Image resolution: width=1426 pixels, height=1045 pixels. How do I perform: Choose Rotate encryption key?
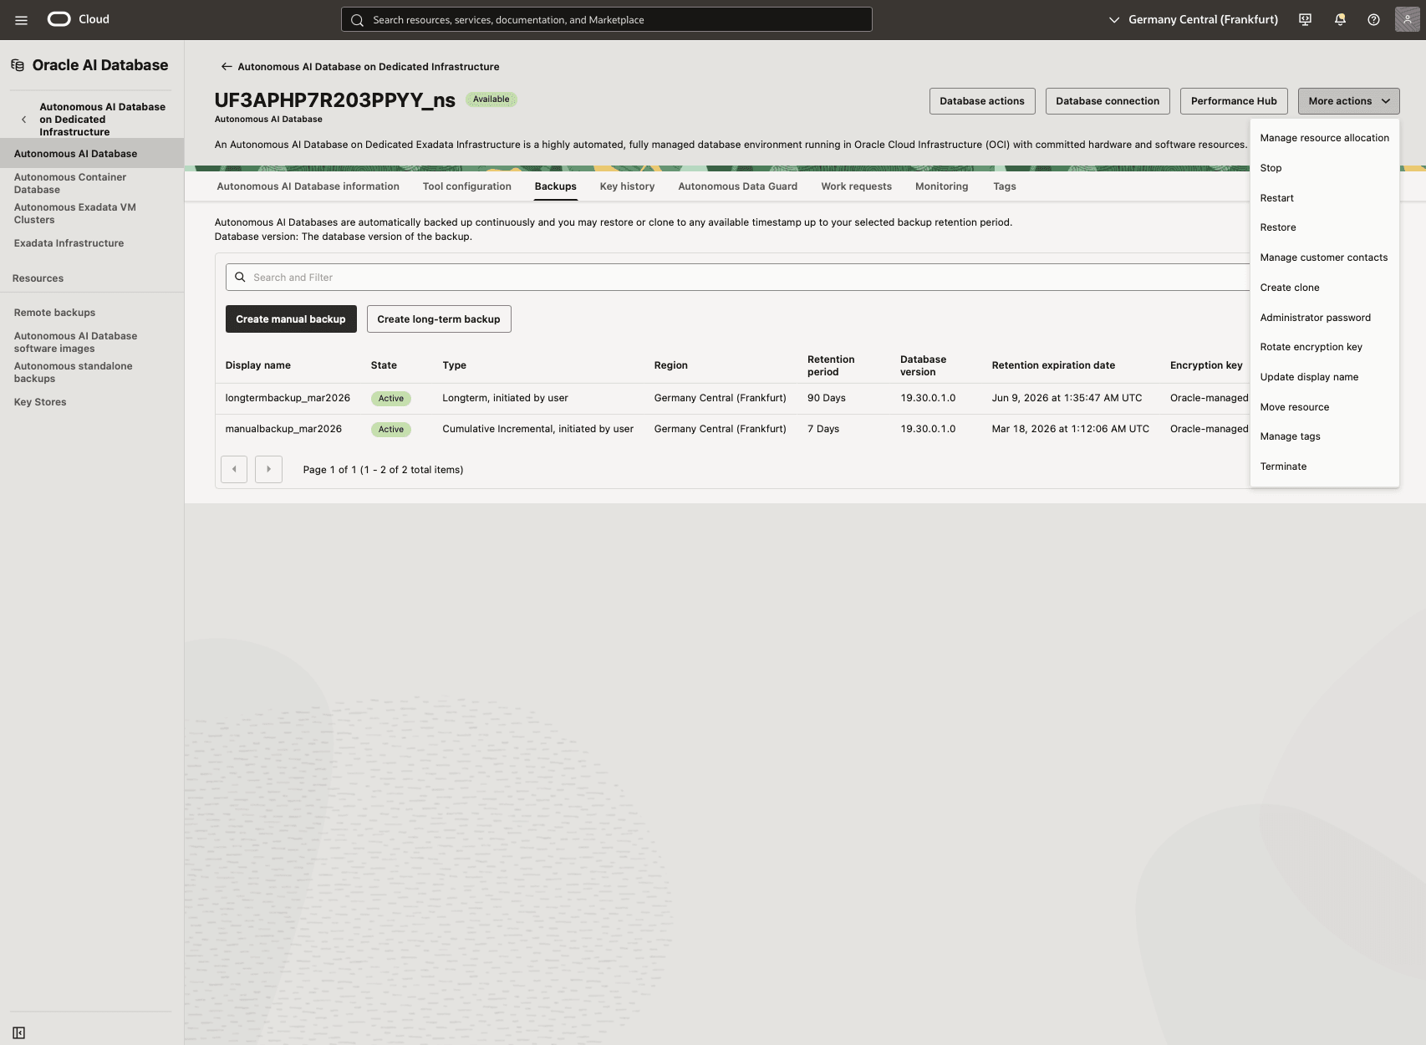[x=1324, y=347]
